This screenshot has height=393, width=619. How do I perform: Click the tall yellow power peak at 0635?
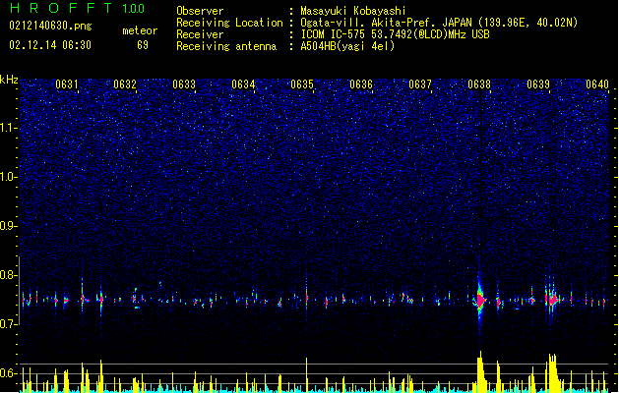pyautogui.click(x=307, y=374)
